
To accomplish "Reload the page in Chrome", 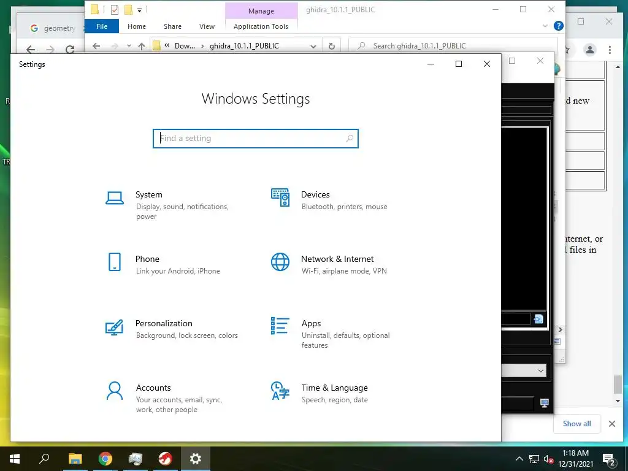I will pos(70,50).
